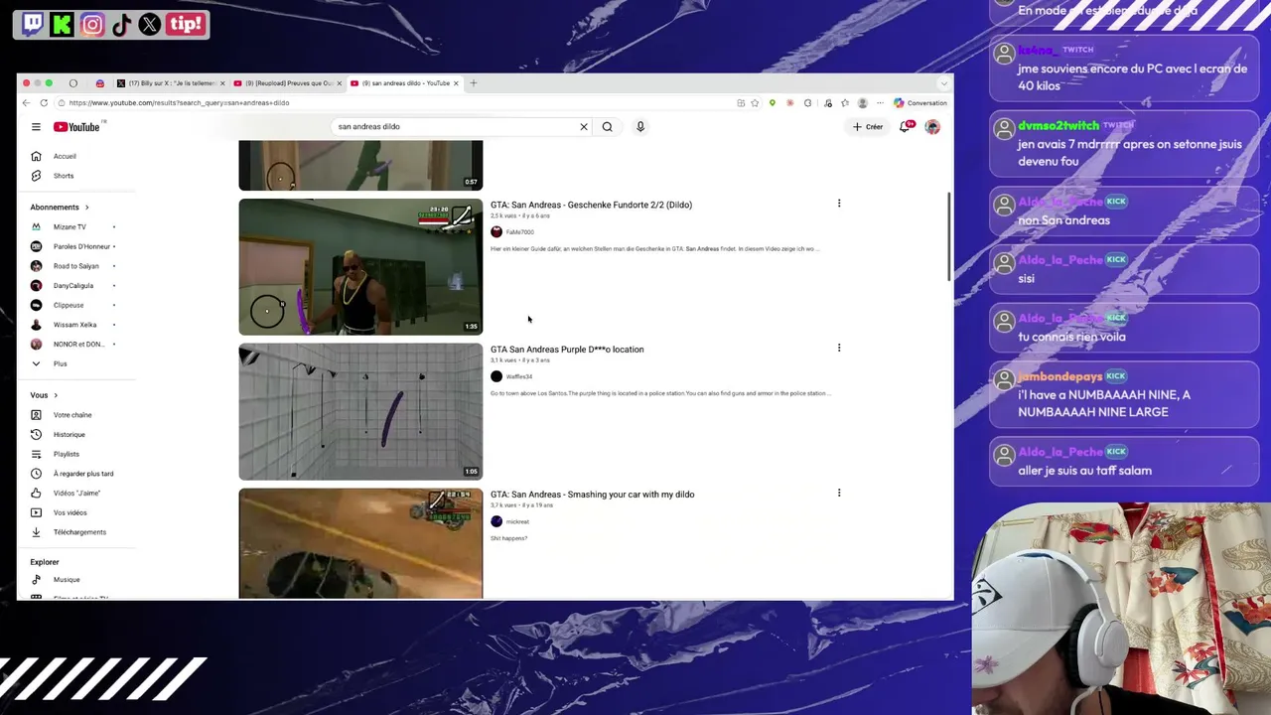Play the Purple location video thumbnail
1271x715 pixels.
pos(360,412)
